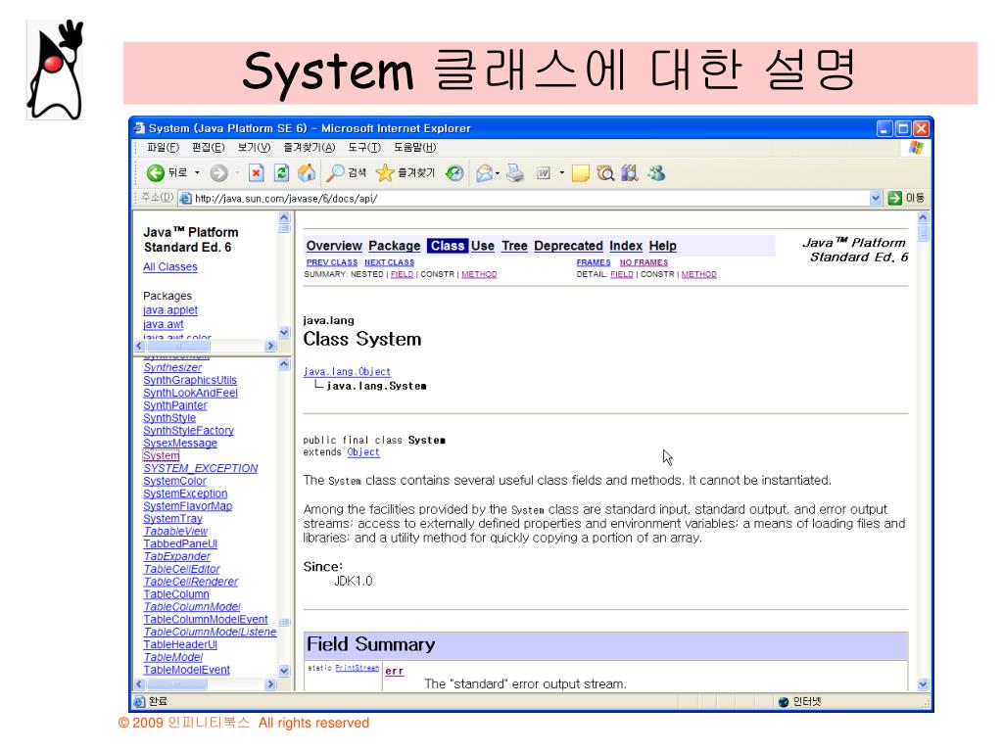Click the NEXT CLASS link
1003x752 pixels.
pos(390,262)
